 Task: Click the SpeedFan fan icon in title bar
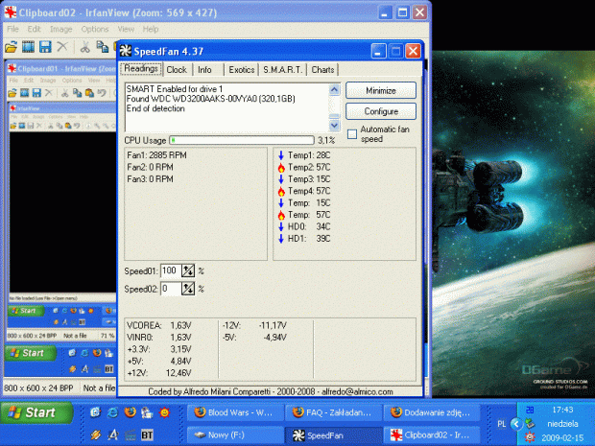point(125,51)
